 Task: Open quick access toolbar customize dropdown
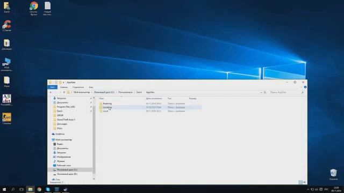click(x=63, y=82)
